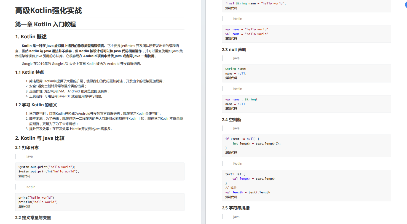The image size is (407, 224).
Task: Click the 'Java' label under 2.5 字符串拼接
Action: coord(236,217)
